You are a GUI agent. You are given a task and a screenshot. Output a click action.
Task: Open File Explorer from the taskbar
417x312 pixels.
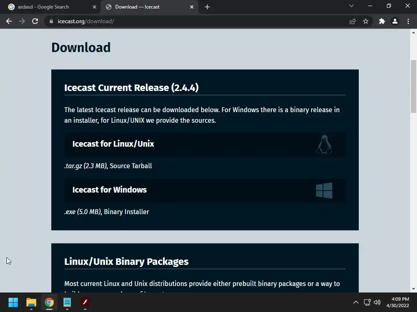click(x=31, y=302)
